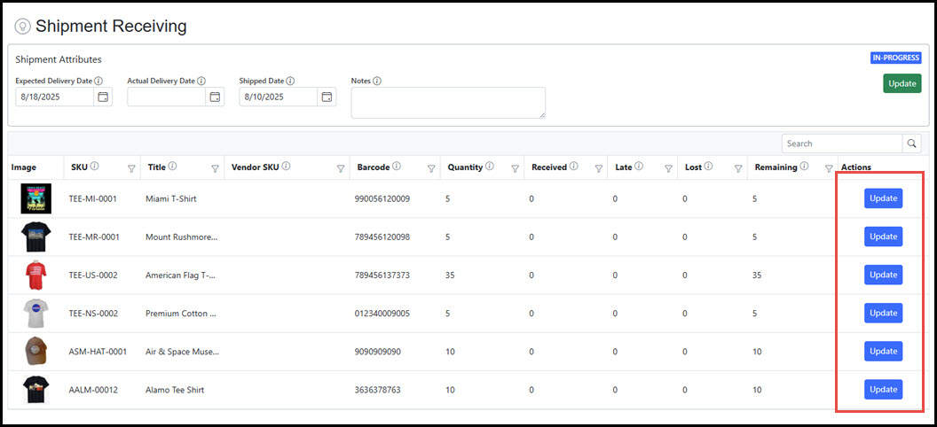Viewport: 937px width, 427px height.
Task: Sort by the Late column header
Action: [624, 167]
